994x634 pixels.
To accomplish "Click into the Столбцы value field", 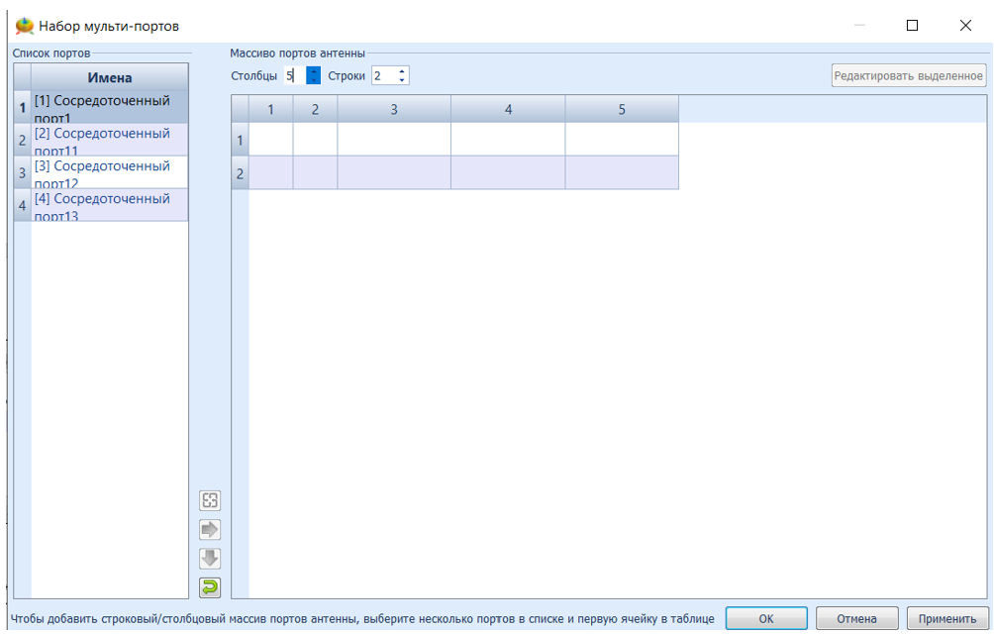I will pyautogui.click(x=294, y=76).
